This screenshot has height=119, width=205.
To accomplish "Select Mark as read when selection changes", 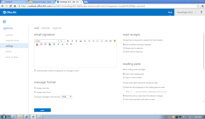I will 124,96.
